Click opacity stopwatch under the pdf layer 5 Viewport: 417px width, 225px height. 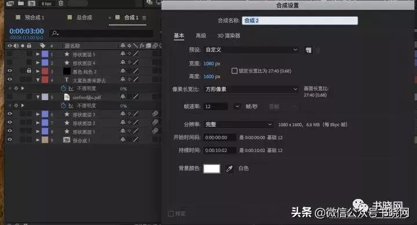63,105
